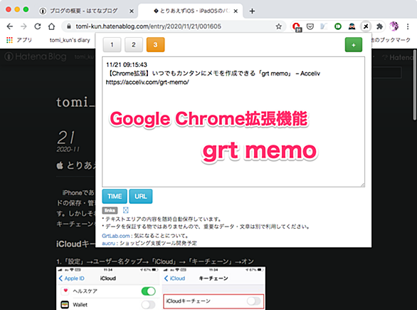
Task: Toggle the Wallet switch
Action: click(149, 305)
